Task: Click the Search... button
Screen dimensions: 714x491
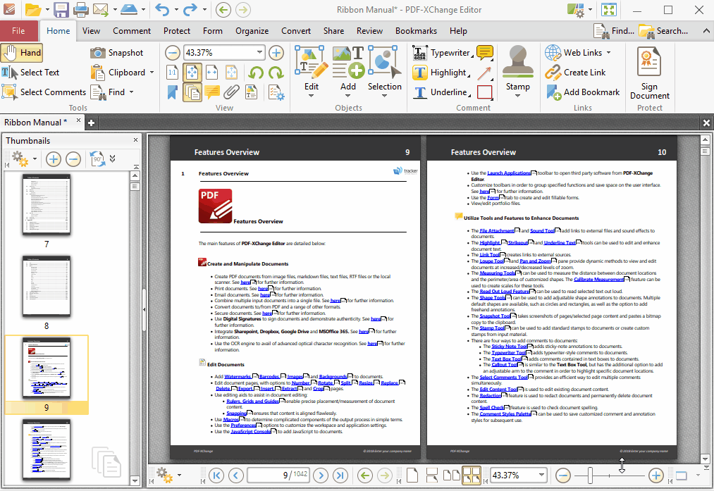Action: point(664,31)
